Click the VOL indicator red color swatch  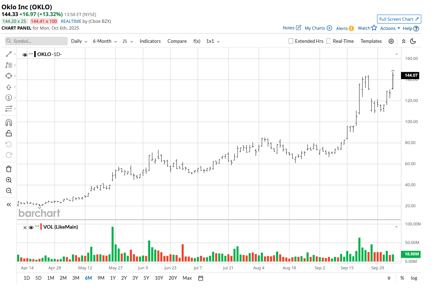41,227
